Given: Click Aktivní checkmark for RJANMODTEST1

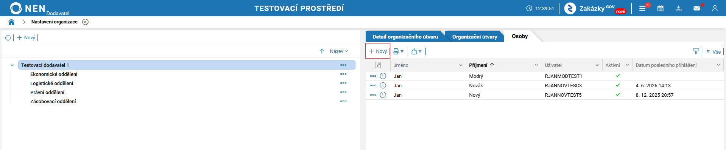Looking at the screenshot, I should (x=618, y=76).
